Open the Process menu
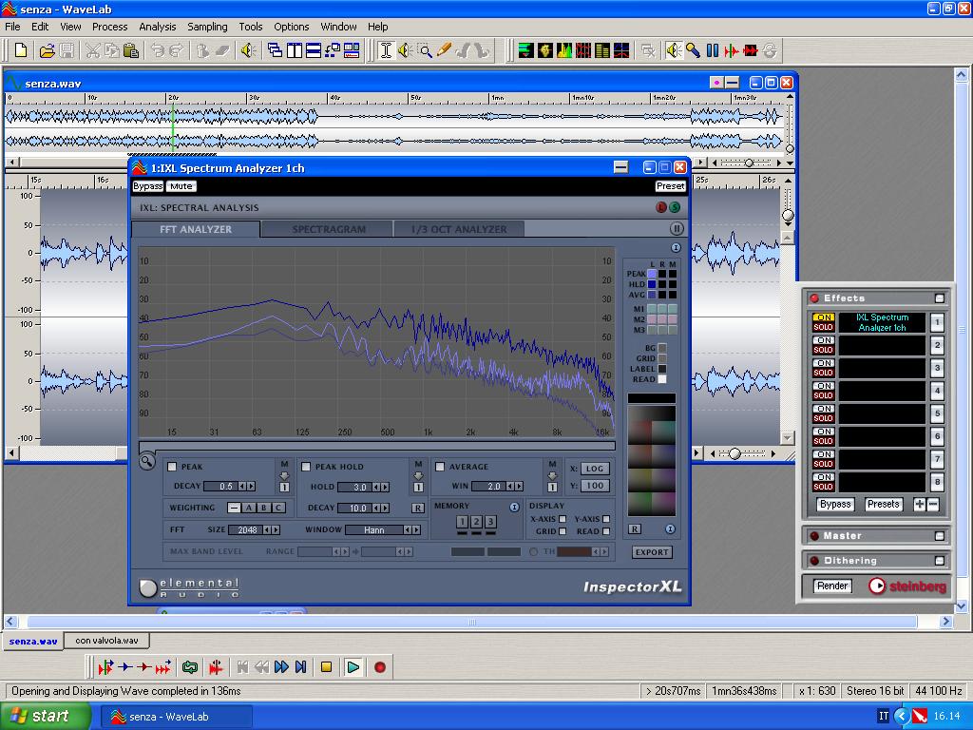This screenshot has width=973, height=730. pos(110,27)
